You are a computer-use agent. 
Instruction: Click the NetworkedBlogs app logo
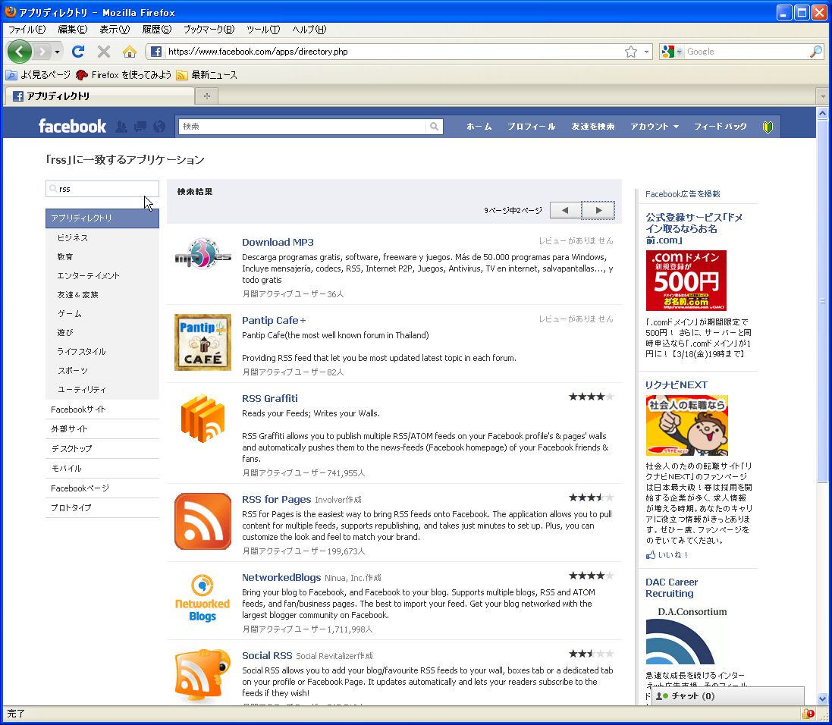(203, 598)
